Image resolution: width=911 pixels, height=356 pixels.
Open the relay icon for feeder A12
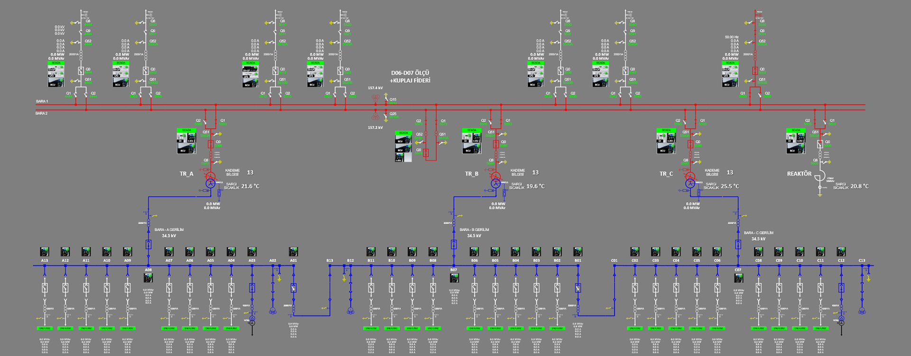tap(65, 252)
